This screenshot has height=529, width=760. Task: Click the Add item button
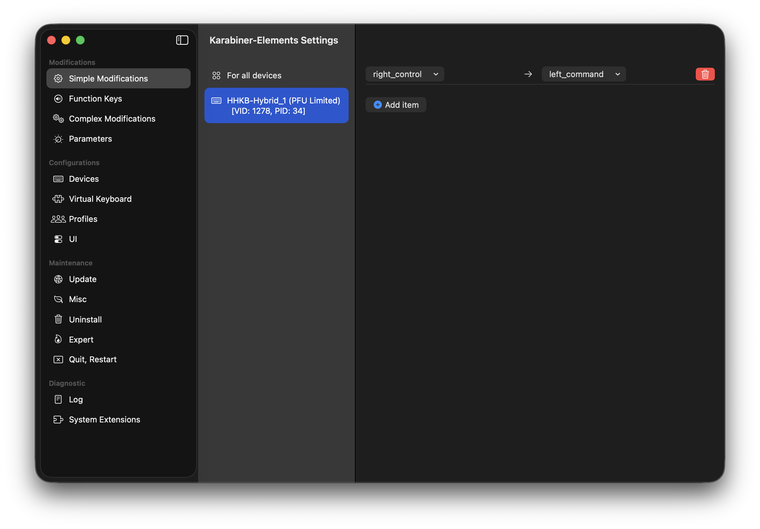coord(396,105)
